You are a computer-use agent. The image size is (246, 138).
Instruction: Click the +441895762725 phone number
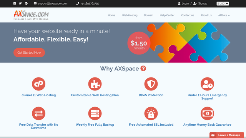click(x=90, y=3)
